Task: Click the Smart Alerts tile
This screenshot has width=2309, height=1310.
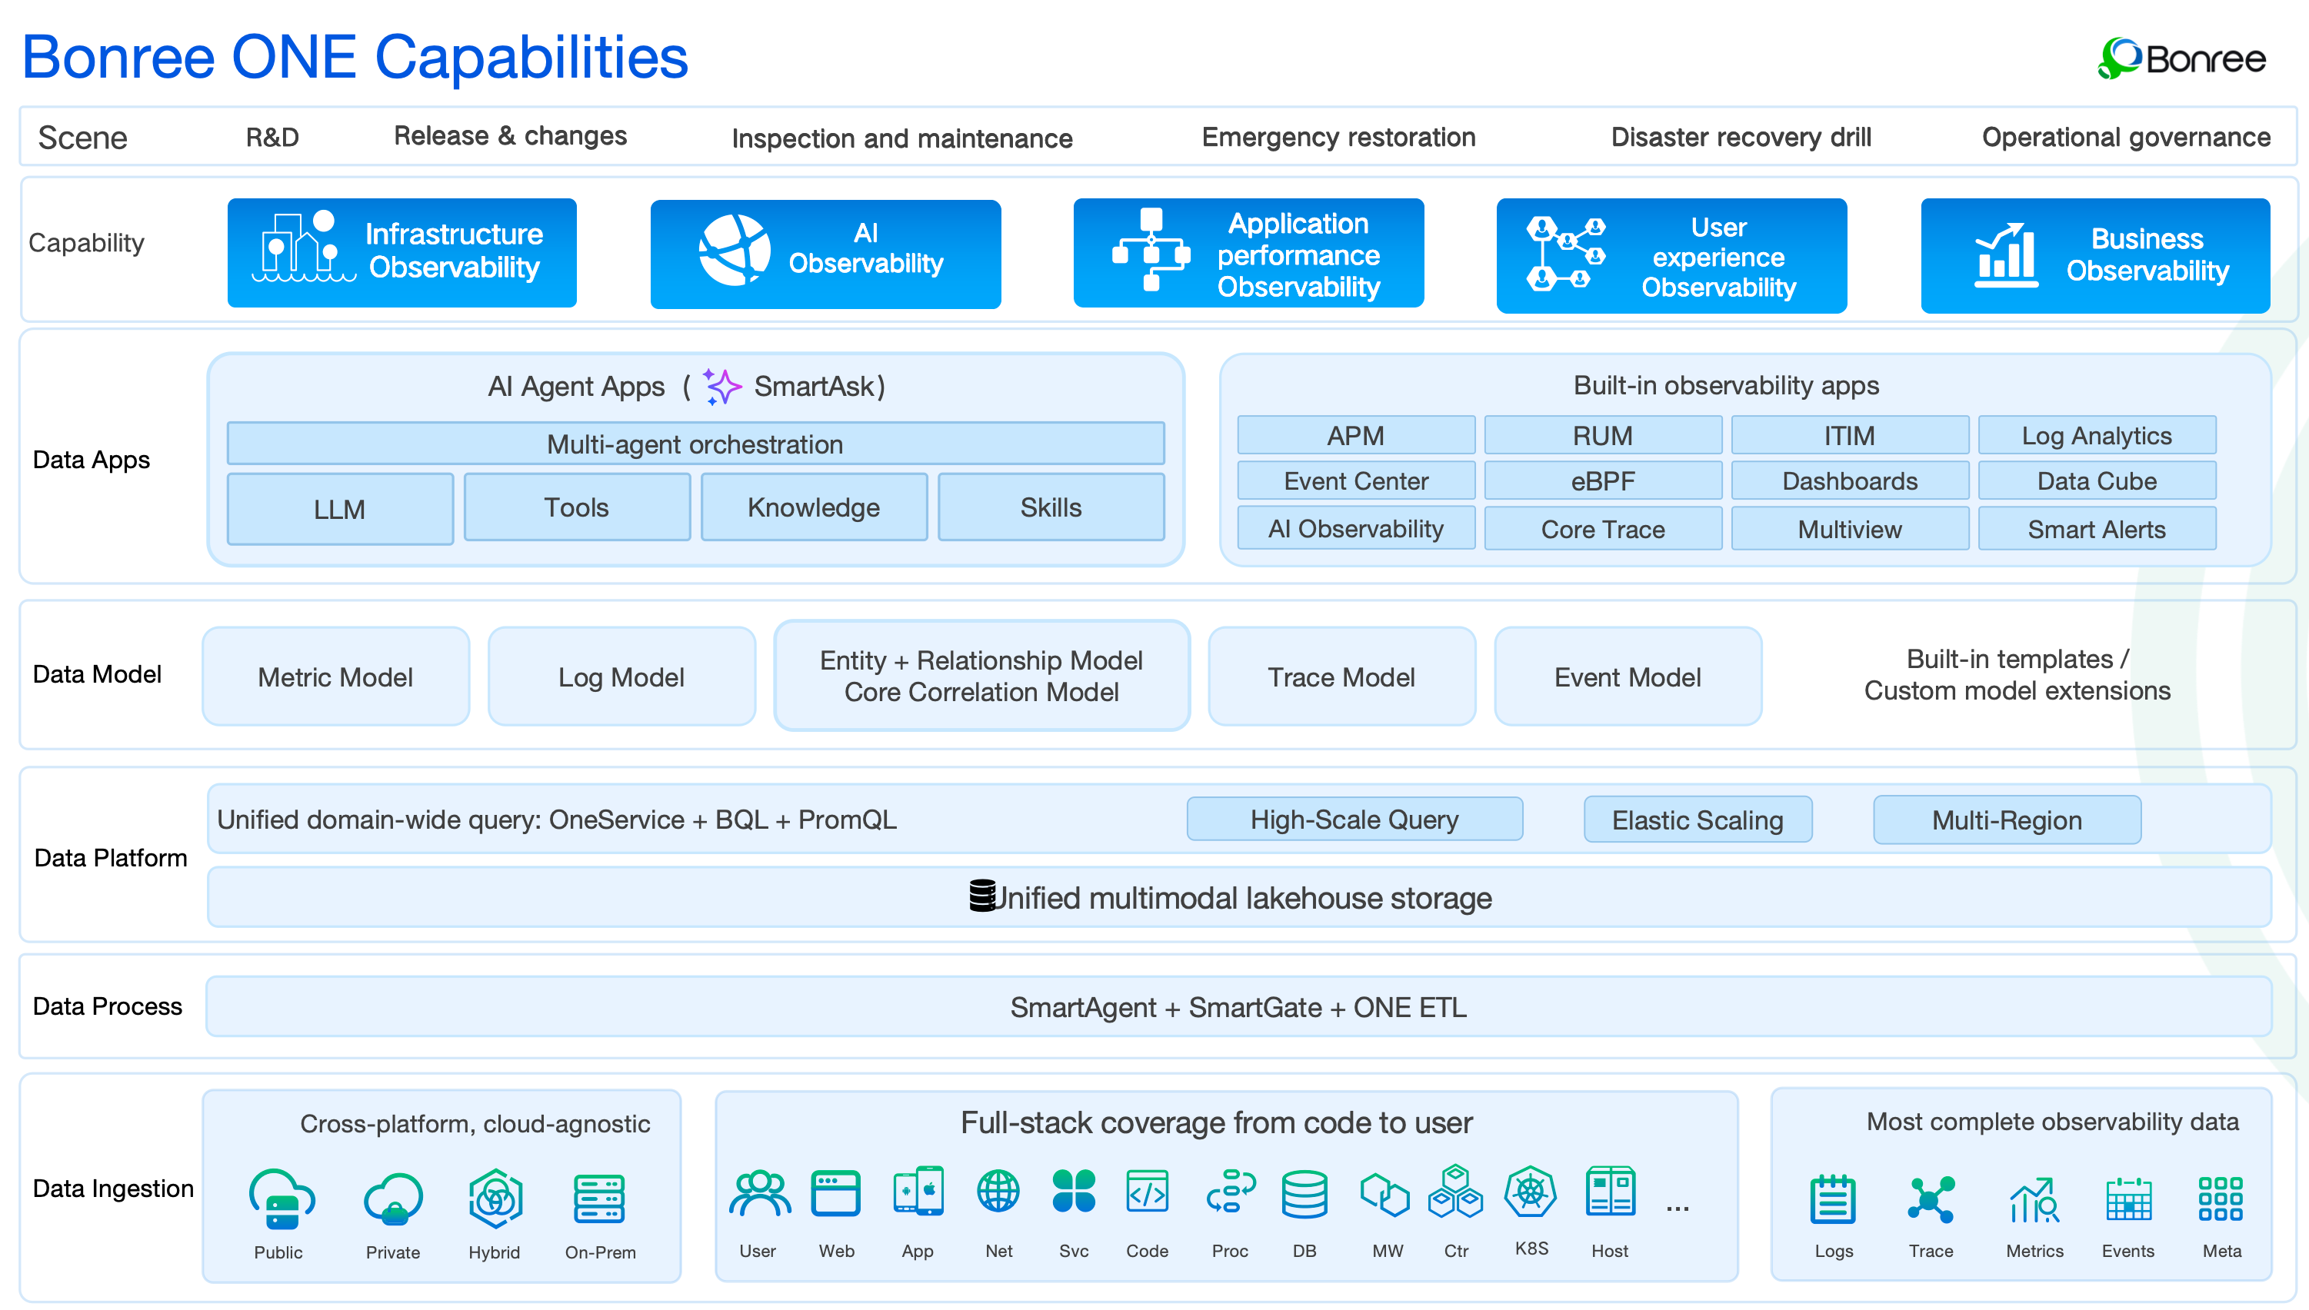Action: 2097,528
